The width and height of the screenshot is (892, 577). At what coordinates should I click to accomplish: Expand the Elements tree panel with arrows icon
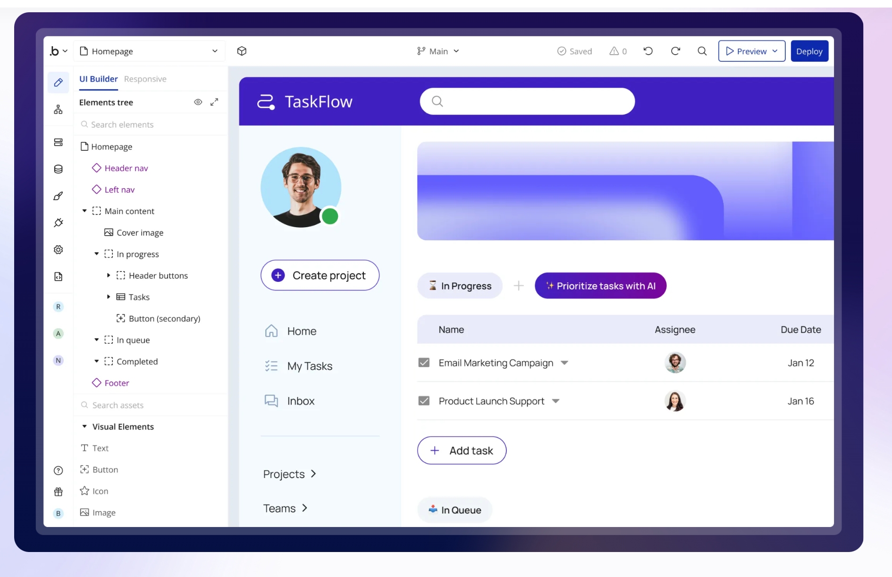pyautogui.click(x=214, y=102)
